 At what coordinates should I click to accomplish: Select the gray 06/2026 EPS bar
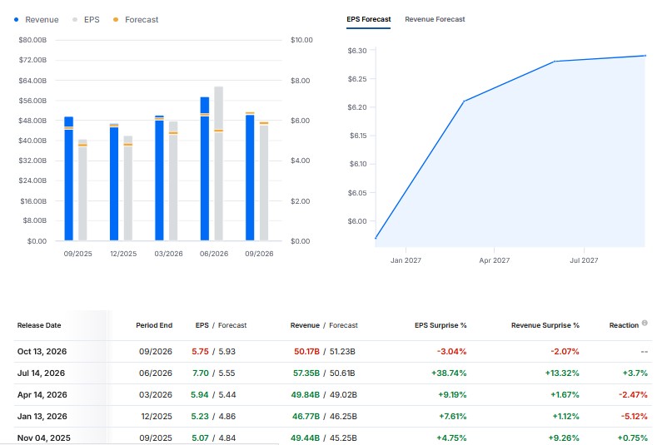pyautogui.click(x=219, y=164)
